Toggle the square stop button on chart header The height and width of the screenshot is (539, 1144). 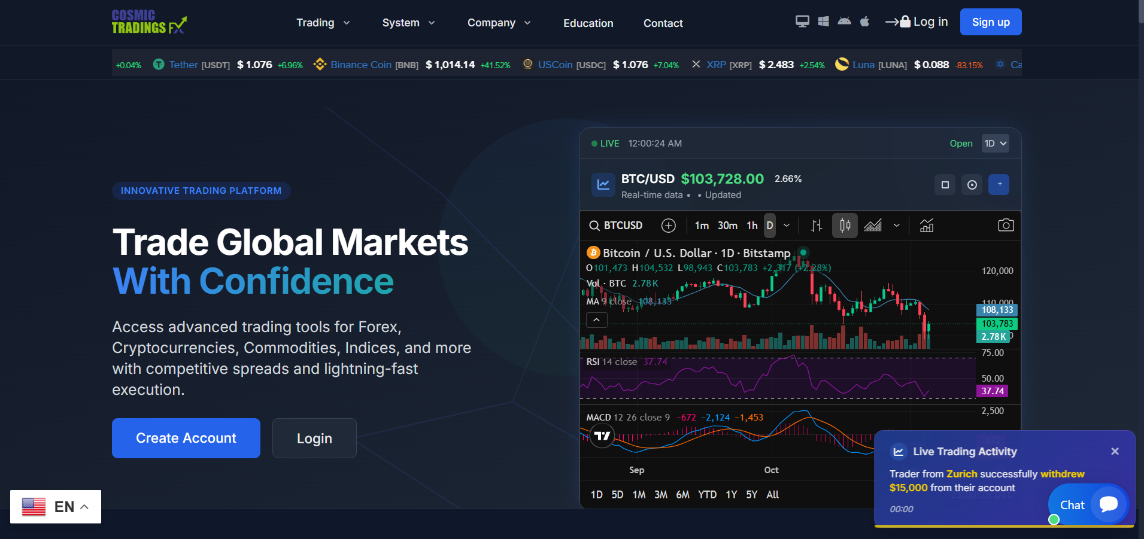(x=945, y=185)
